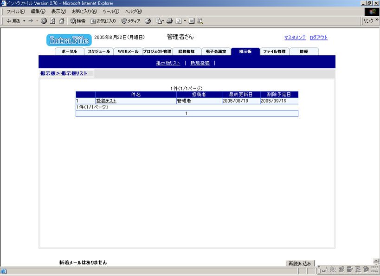
Task: Select the 掲示板 tab
Action: pos(245,51)
